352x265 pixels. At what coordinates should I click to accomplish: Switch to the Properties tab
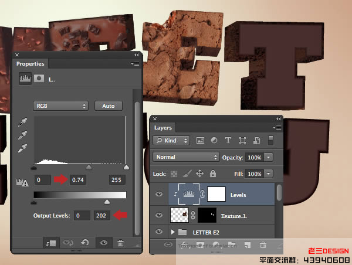coord(31,64)
